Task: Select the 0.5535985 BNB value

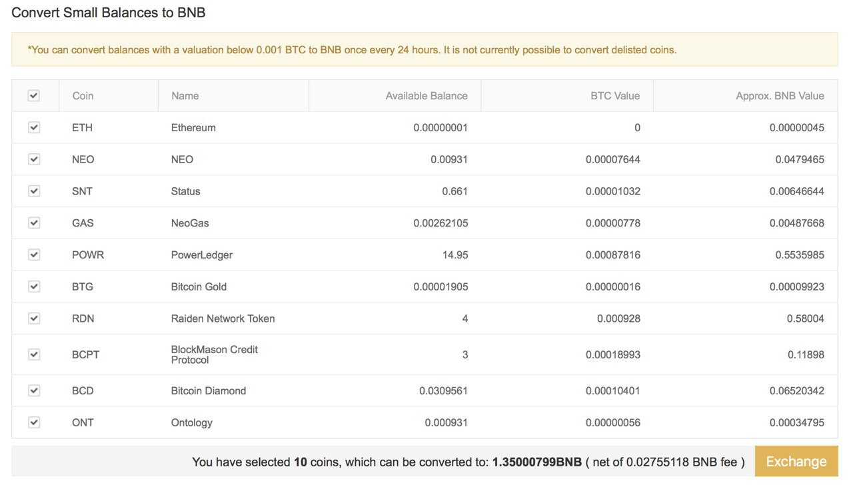Action: 800,255
